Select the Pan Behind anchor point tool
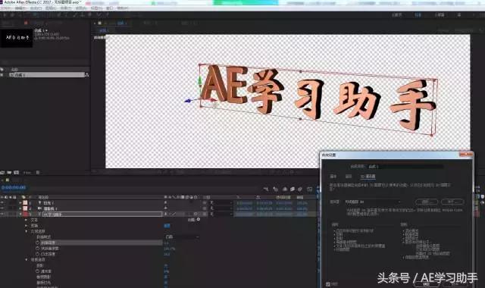The height and width of the screenshot is (288, 485). click(42, 14)
